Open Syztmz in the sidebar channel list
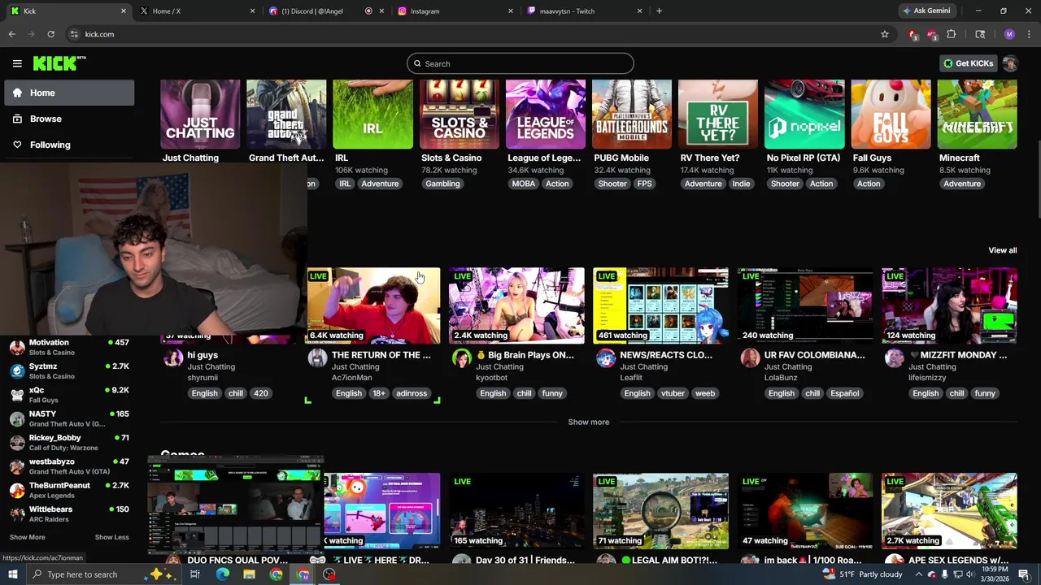 point(69,371)
